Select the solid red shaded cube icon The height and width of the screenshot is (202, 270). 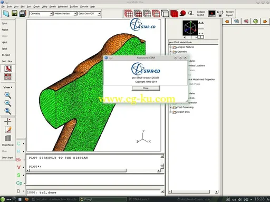click(x=174, y=13)
